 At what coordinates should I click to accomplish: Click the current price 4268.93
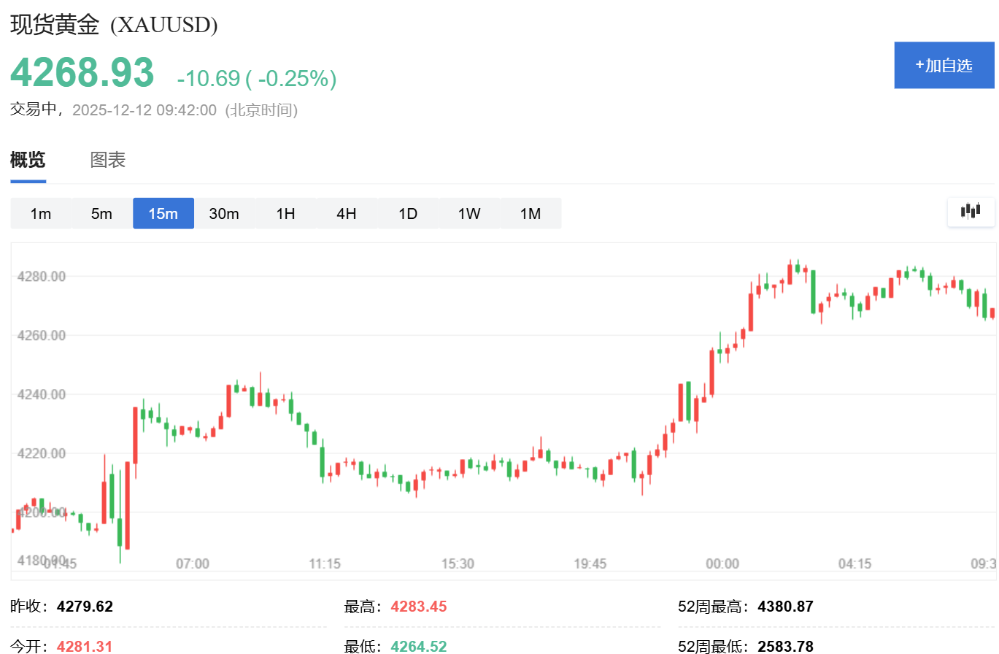click(79, 72)
